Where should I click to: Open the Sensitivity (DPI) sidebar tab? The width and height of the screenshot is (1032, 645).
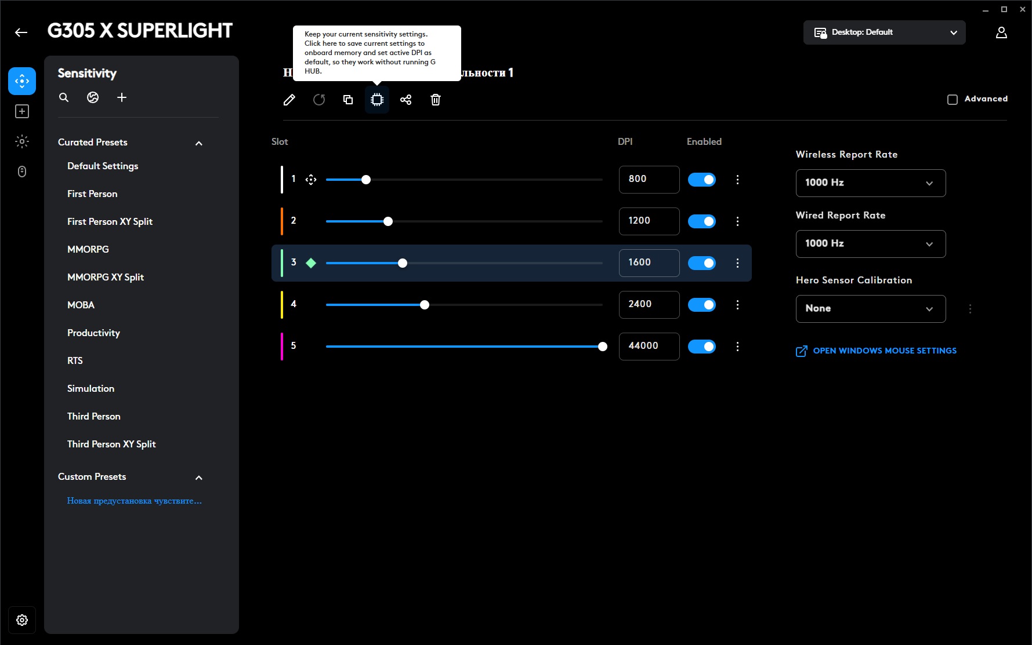pos(22,81)
